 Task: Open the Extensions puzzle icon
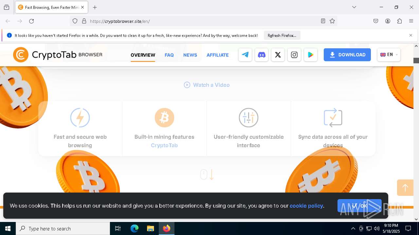399,21
